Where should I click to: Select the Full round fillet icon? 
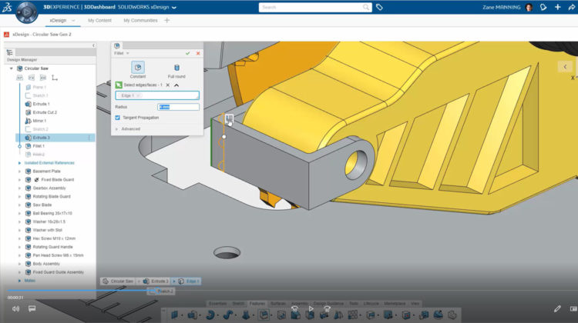pos(176,68)
